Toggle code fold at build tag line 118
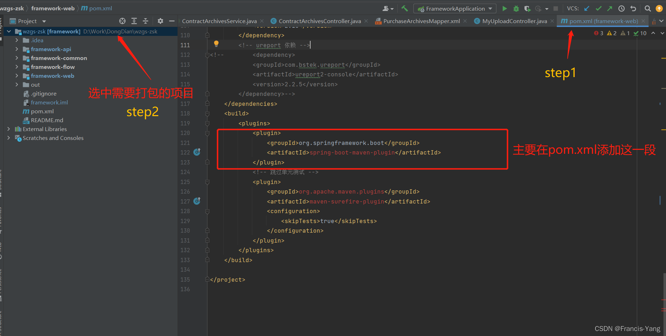Viewport: 666px width, 336px height. click(207, 114)
